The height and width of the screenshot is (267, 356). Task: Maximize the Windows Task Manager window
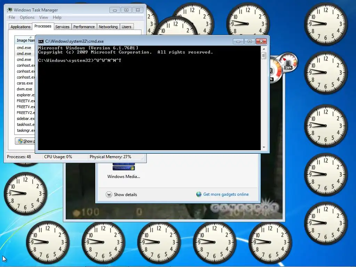pos(126,10)
